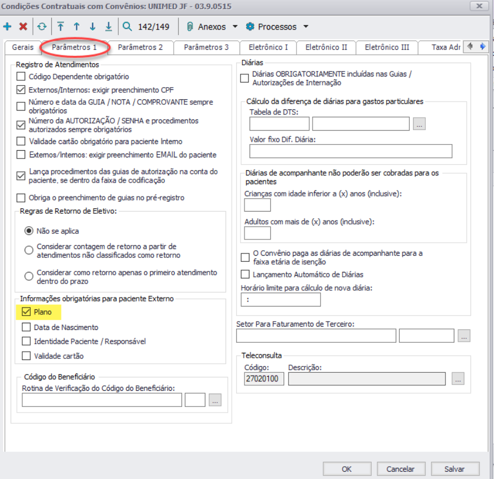Switch to the Parâmetros 1 tab

74,47
